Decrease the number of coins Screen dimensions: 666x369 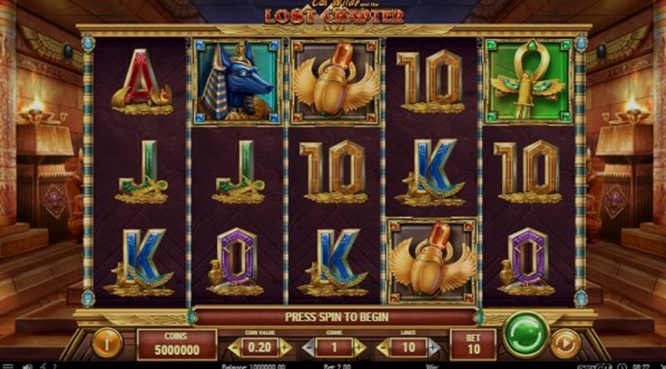309,348
